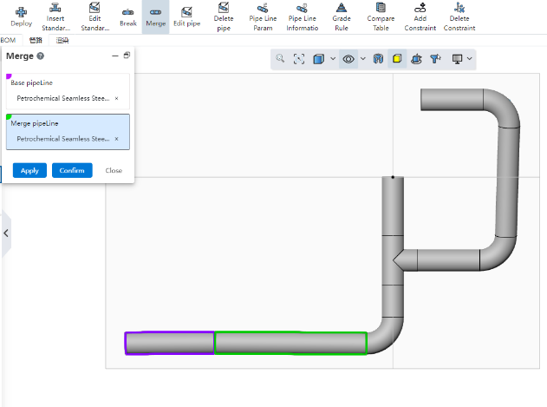547x407 pixels.
Task: Minimize the Merge panel
Action: coord(115,56)
